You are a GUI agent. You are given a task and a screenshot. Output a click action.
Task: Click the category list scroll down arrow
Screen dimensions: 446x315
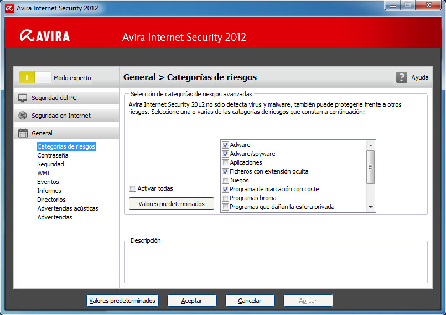pyautogui.click(x=371, y=207)
